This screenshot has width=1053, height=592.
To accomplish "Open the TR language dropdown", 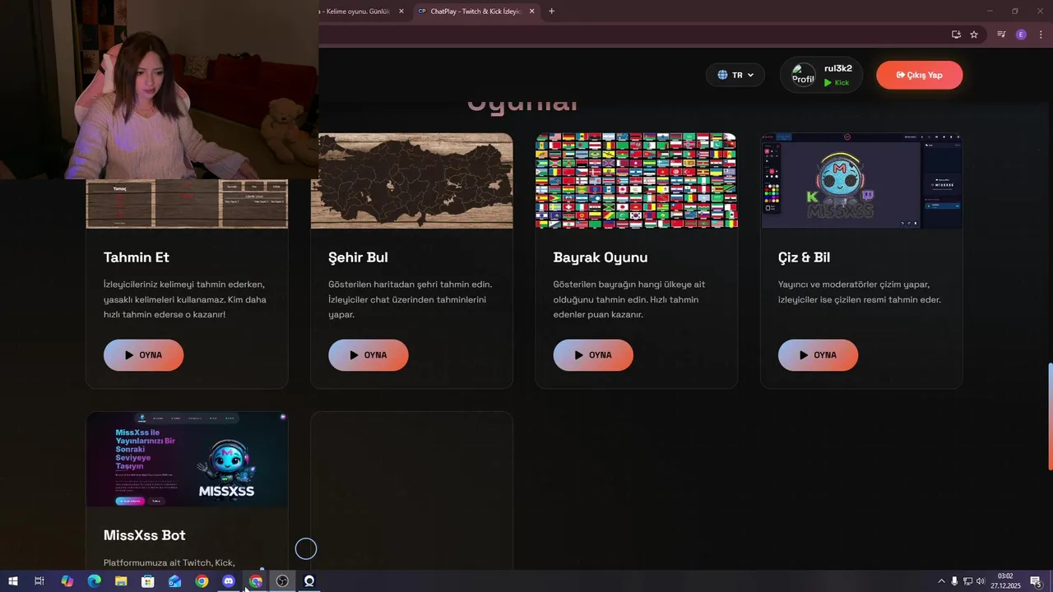I will tap(735, 75).
